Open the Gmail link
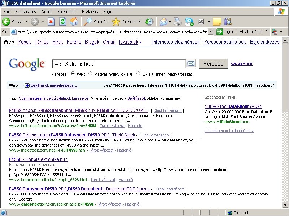The image size is (289, 216). 109,42
